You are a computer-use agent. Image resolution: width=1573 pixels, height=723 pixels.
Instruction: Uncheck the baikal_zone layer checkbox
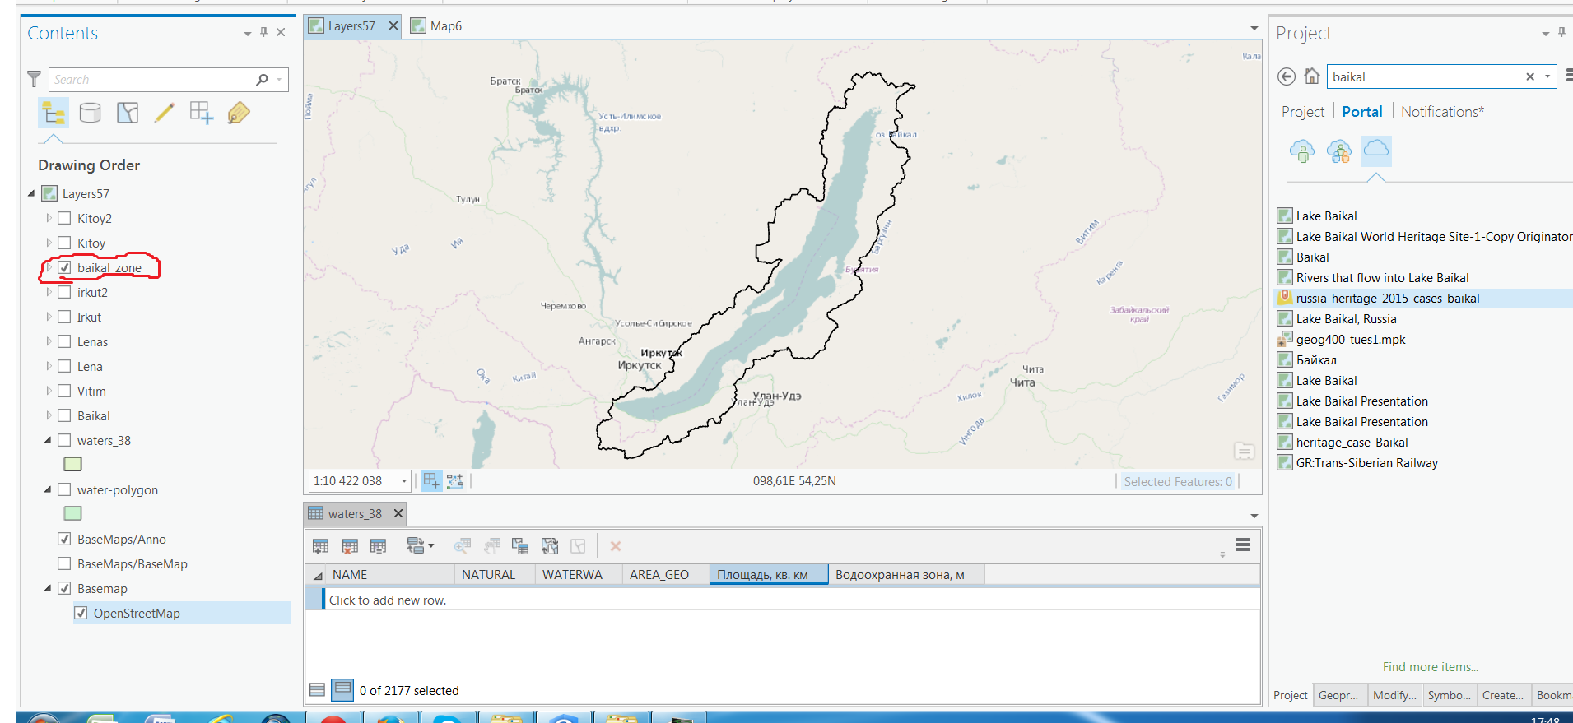point(64,267)
